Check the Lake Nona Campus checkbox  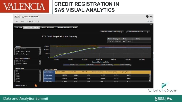coord(16,51)
